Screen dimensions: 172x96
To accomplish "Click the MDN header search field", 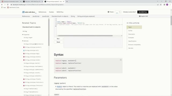I will (118, 12).
